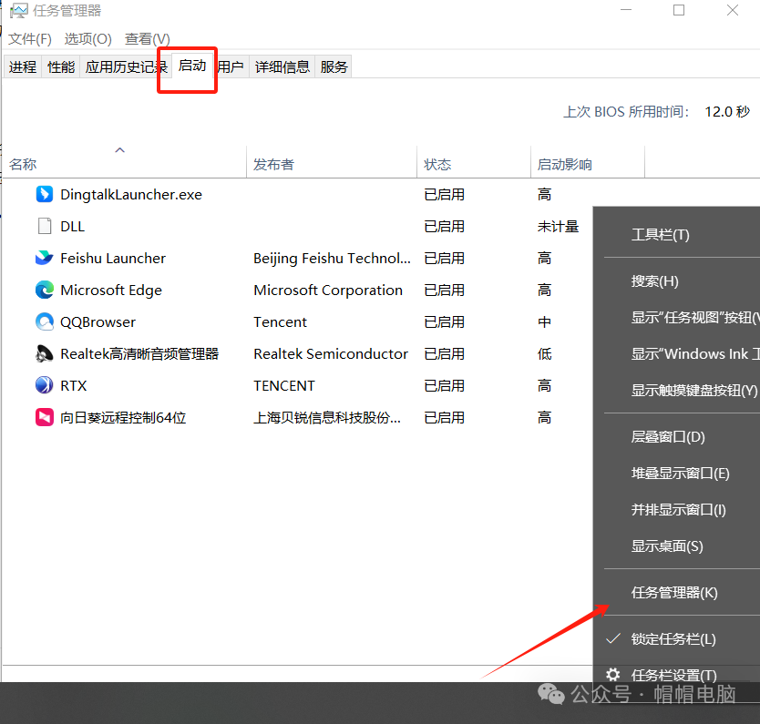Click the Realtek audio manager icon
Screen dimensions: 760x724
click(x=45, y=354)
